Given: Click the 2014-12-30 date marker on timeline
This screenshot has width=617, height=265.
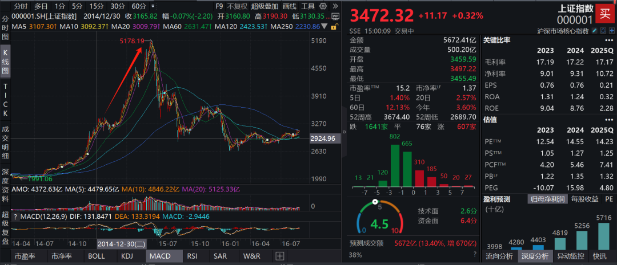Looking at the screenshot, I should click(122, 244).
